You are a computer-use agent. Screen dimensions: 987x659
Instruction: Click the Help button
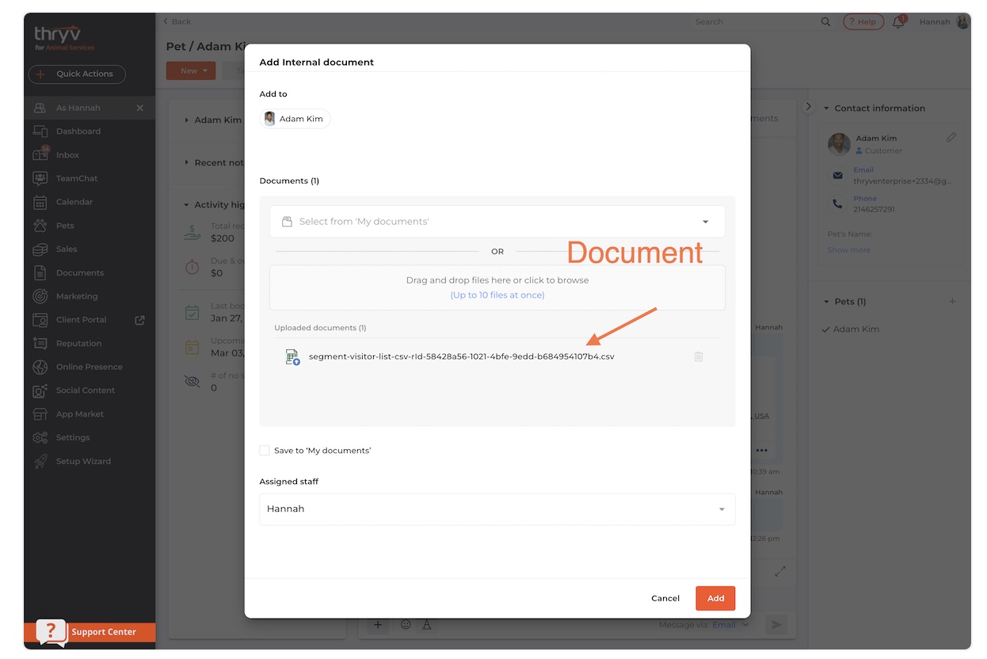click(x=863, y=22)
